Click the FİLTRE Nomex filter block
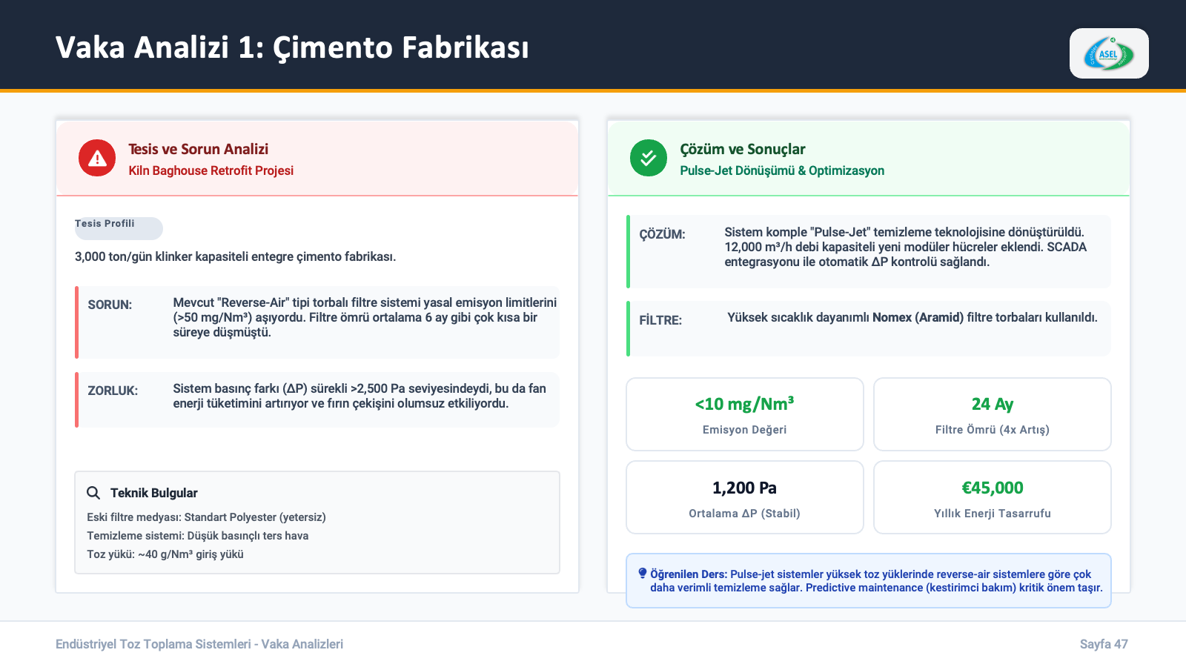Viewport: 1186px width, 667px height. (869, 328)
